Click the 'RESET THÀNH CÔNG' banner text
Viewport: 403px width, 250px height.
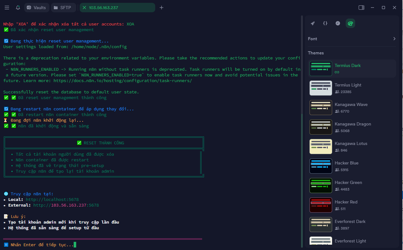104,143
